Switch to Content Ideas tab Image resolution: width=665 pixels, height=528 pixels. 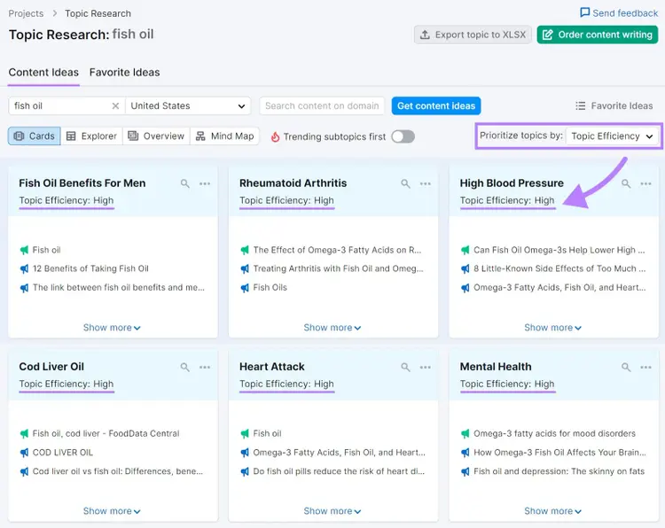click(43, 73)
